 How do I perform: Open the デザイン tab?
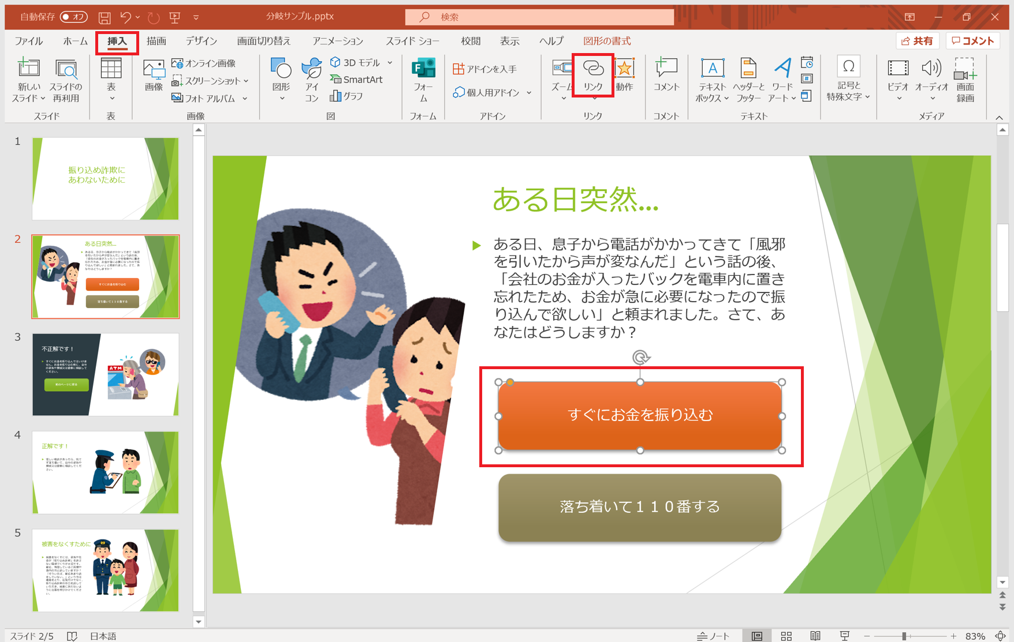tap(201, 41)
